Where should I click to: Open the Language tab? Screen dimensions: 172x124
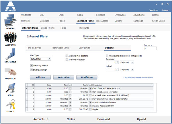coord(138,21)
